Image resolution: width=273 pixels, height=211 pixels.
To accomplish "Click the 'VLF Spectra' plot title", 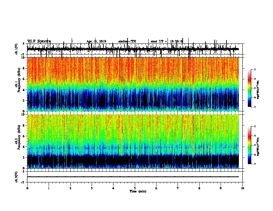I will (x=39, y=41).
